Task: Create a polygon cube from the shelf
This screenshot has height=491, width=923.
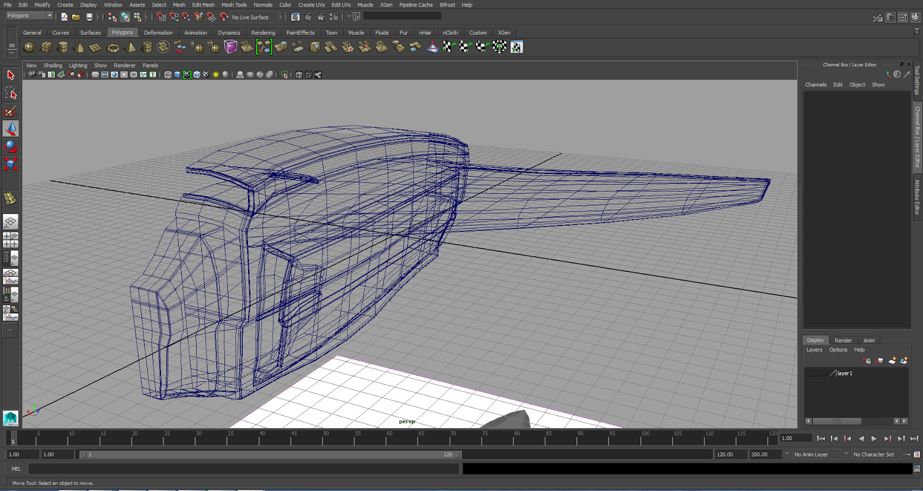Action: tap(46, 47)
